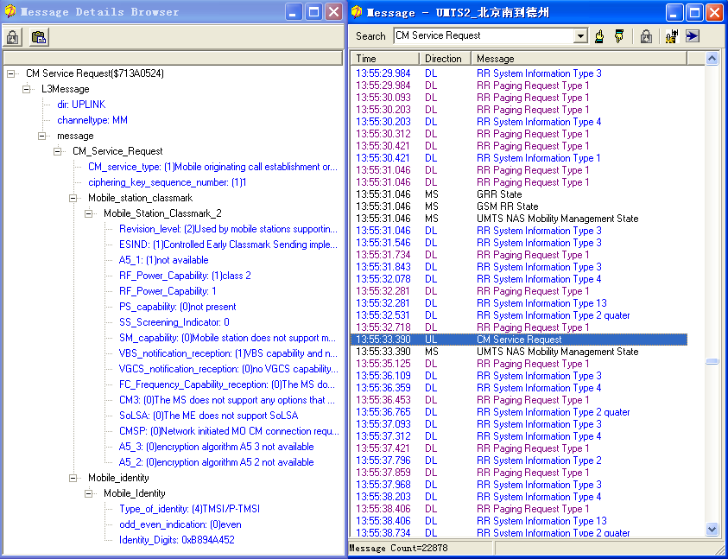
Task: Collapse the Mobile_station_classmark node
Action: [x=73, y=198]
